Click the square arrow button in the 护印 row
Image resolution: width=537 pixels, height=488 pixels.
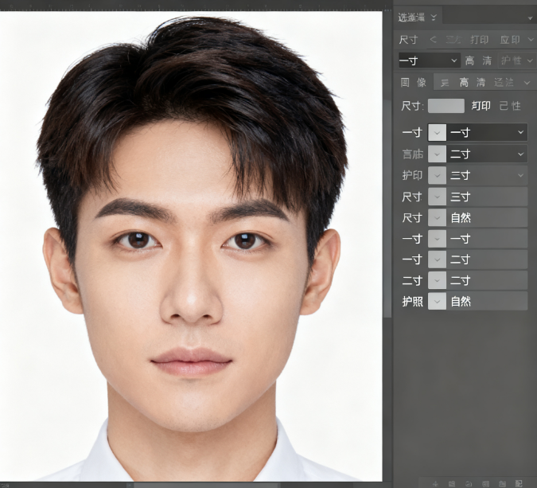(x=437, y=175)
